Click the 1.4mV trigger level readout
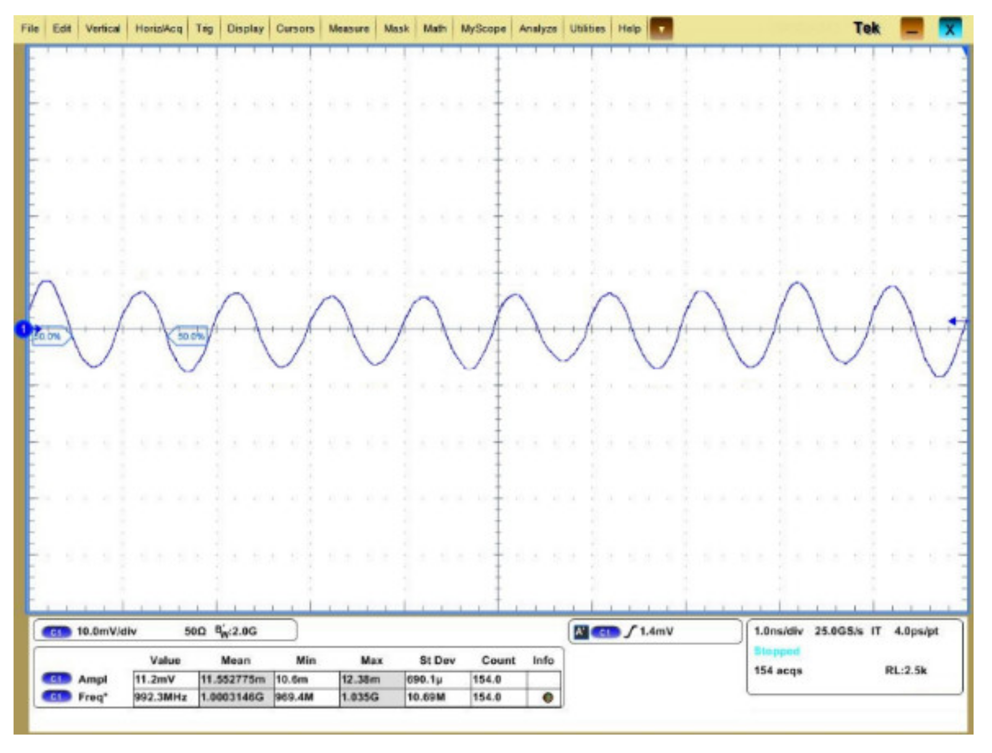Viewport: 992px width, 753px height. (656, 632)
